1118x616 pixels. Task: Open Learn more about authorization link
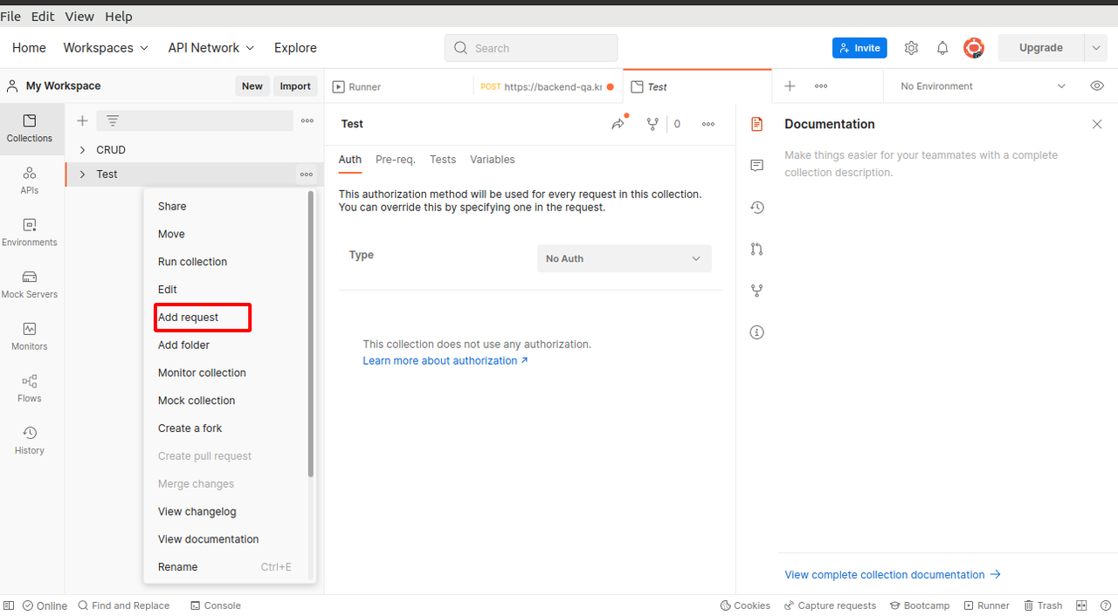[x=445, y=360]
